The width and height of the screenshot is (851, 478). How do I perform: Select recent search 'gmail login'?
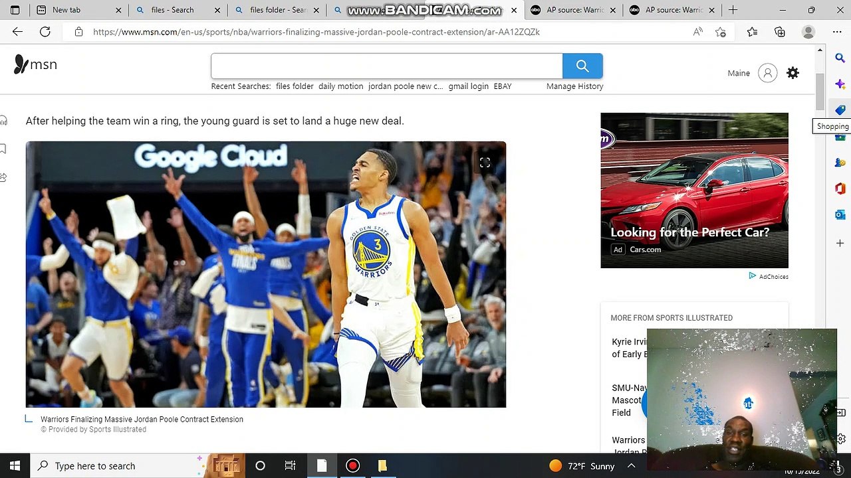coord(468,86)
